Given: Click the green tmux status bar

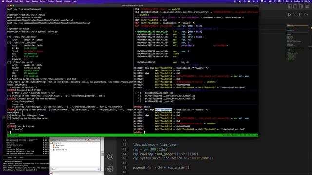Looking at the screenshot, I should coord(133,135).
